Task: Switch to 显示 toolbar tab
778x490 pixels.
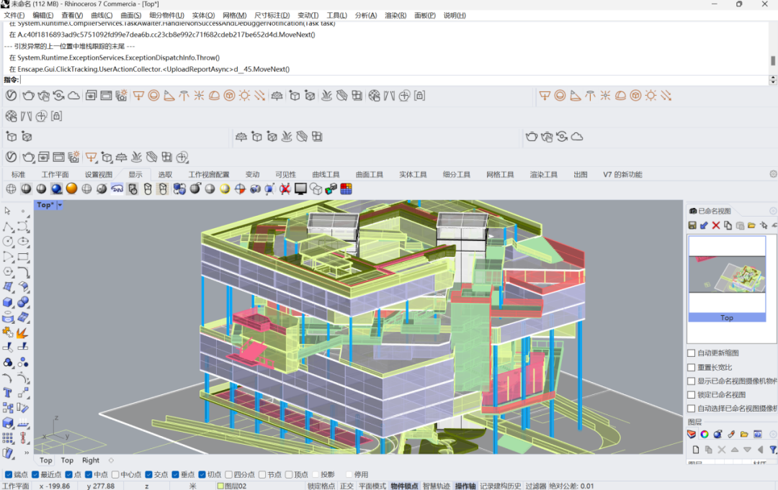Action: tap(135, 174)
